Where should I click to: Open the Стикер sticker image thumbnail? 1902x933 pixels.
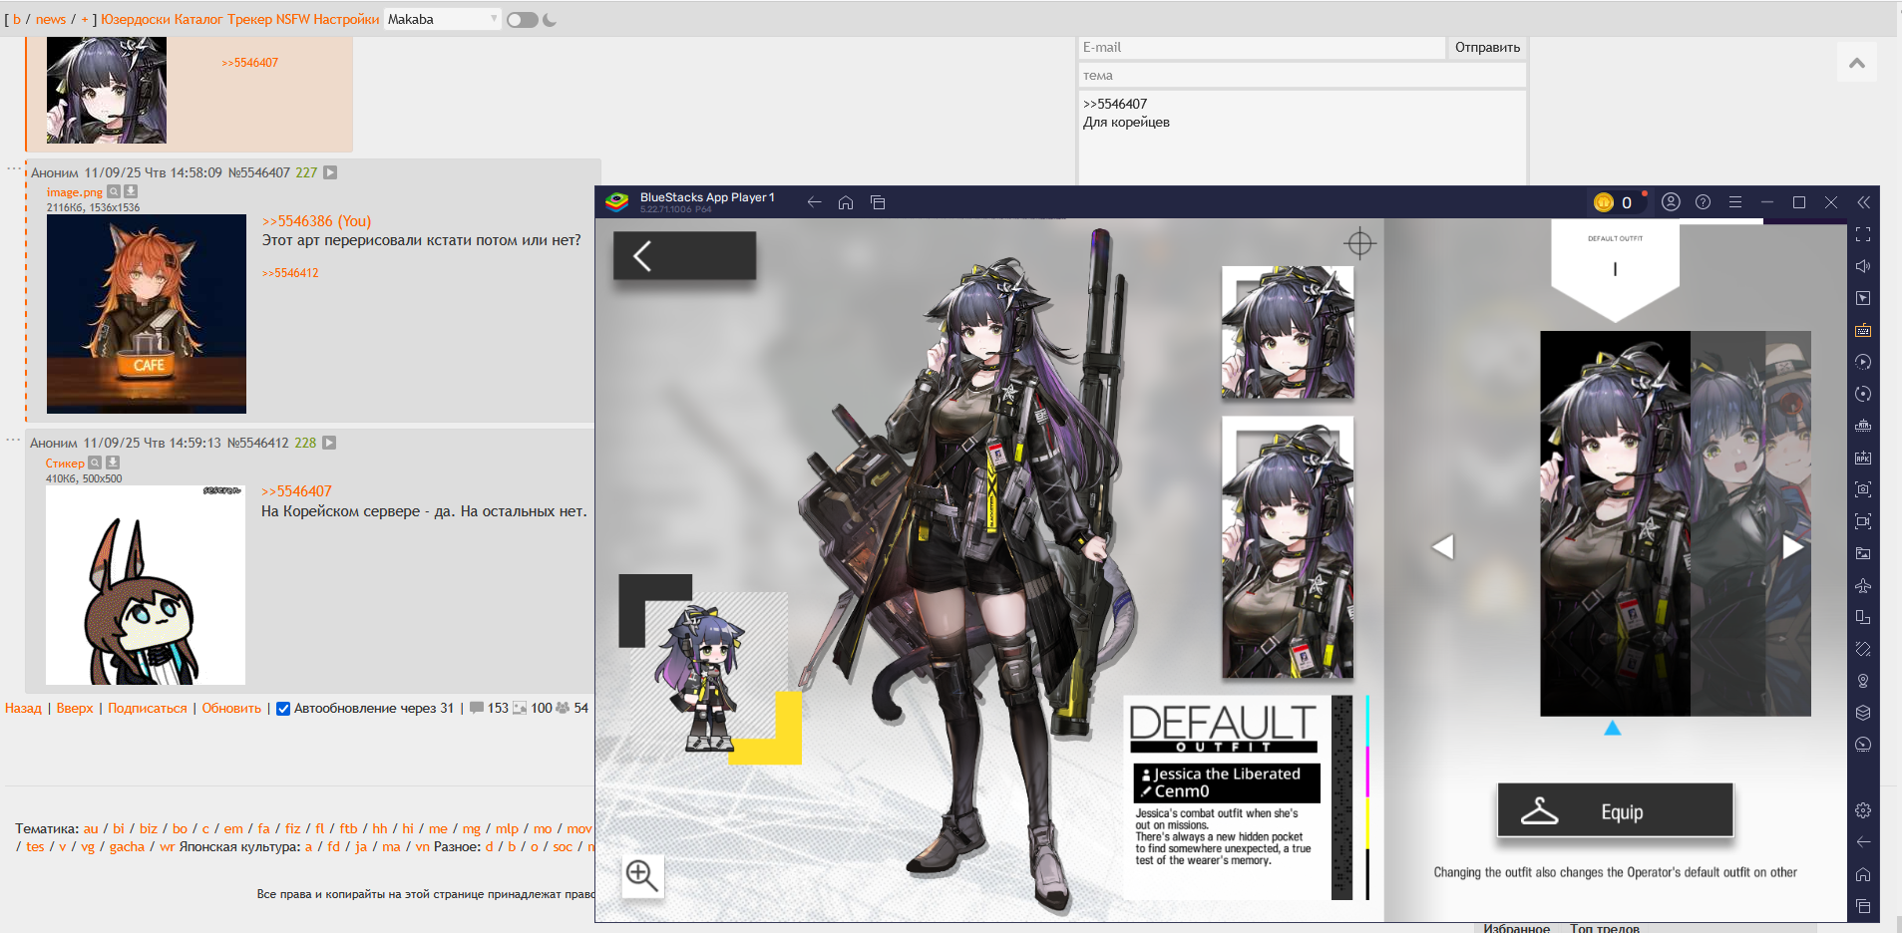(146, 585)
